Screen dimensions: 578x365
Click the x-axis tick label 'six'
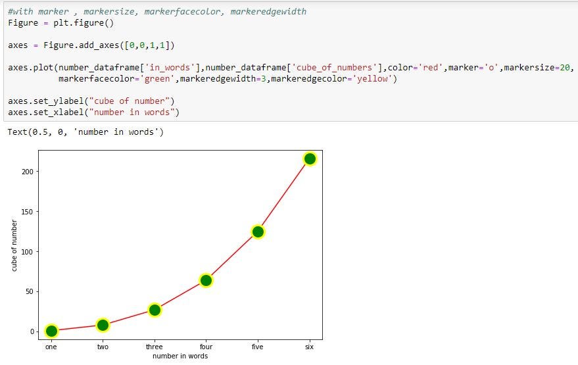[309, 347]
